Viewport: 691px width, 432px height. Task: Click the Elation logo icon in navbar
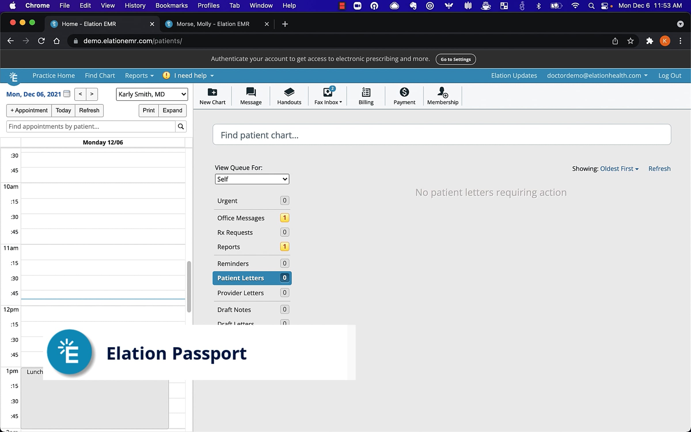14,77
